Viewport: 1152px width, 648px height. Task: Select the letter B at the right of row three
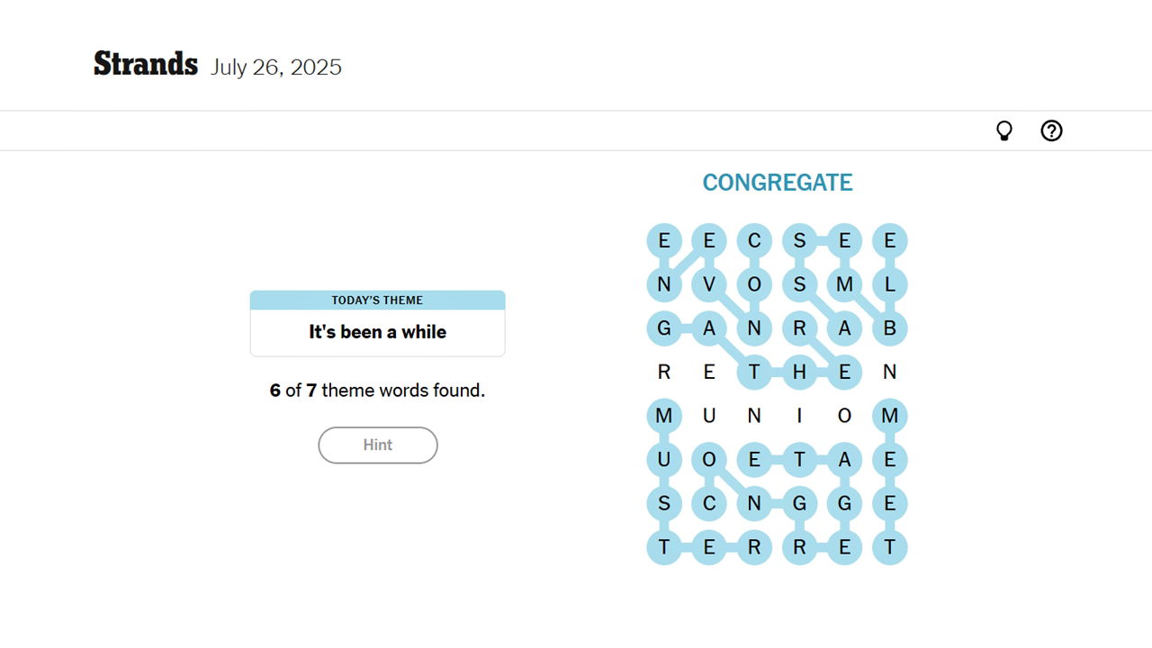[x=889, y=328]
